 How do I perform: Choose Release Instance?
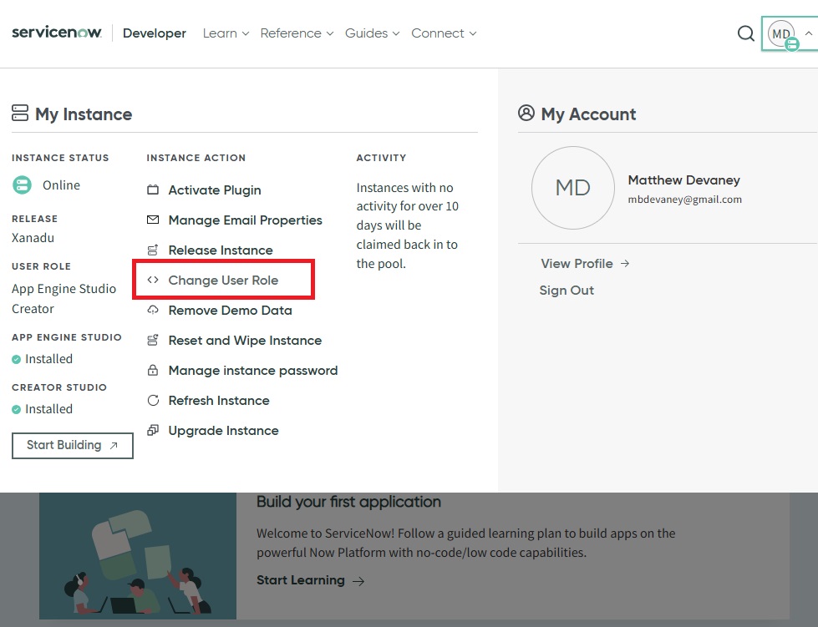point(221,250)
